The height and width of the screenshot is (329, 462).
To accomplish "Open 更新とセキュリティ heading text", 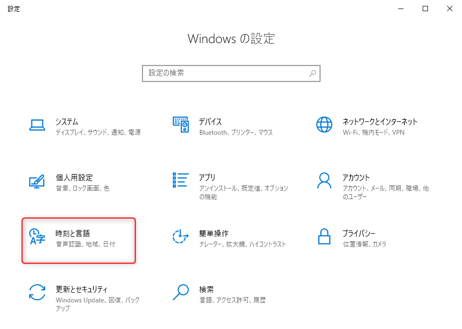I will (81, 290).
